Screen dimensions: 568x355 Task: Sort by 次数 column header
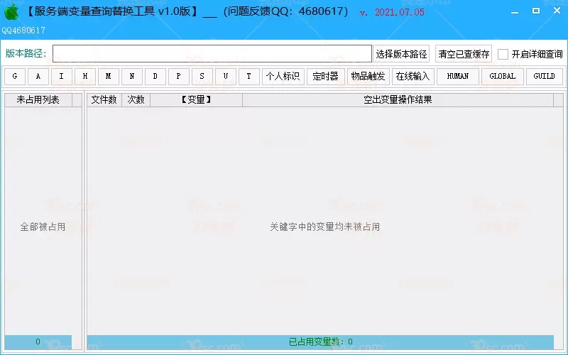coord(136,100)
